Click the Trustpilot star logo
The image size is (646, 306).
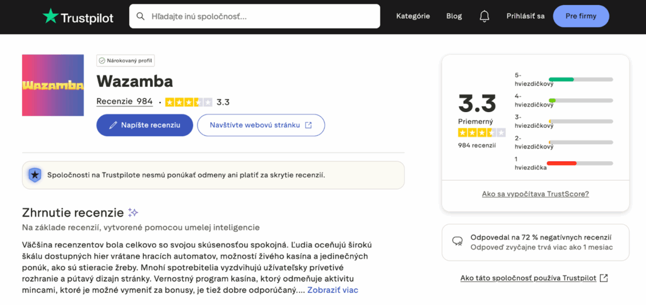tap(50, 16)
